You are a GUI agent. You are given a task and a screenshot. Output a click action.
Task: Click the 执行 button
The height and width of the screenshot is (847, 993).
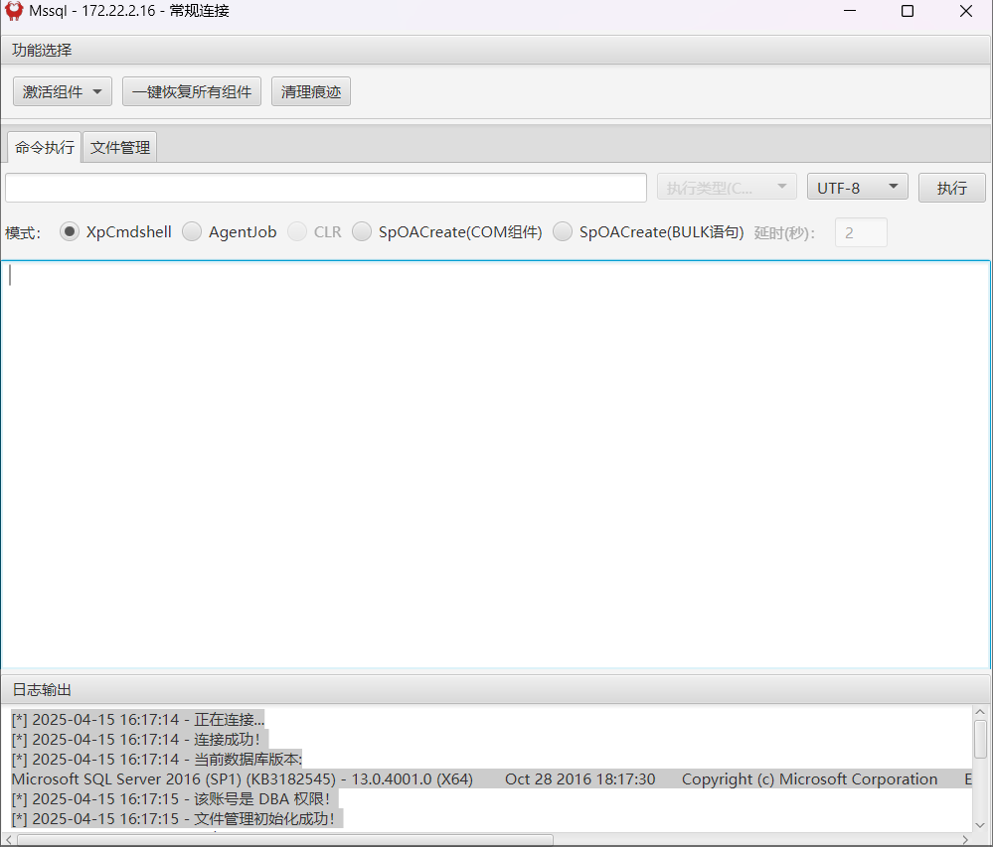click(x=951, y=188)
